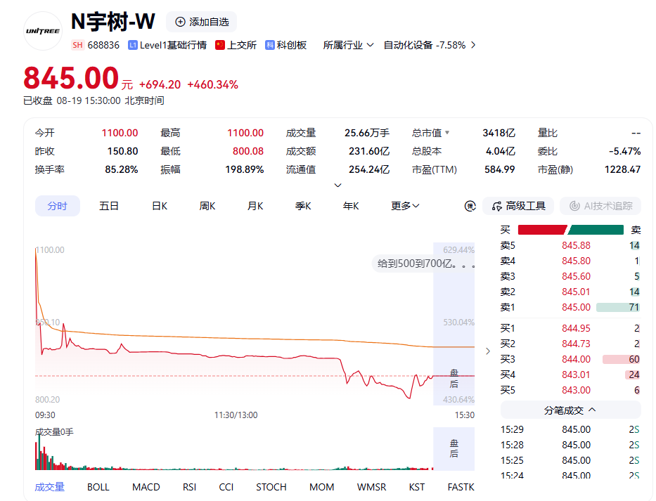The width and height of the screenshot is (656, 501).
Task: Click red buy portion of 买/卖 ratio bar
Action: click(x=542, y=230)
